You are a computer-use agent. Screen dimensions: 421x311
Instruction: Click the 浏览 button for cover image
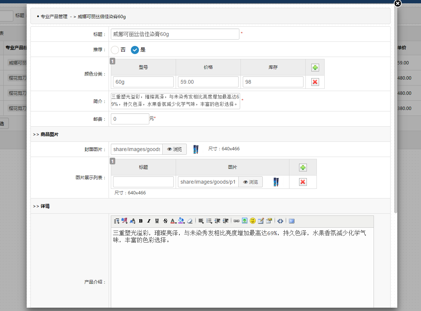[175, 150]
